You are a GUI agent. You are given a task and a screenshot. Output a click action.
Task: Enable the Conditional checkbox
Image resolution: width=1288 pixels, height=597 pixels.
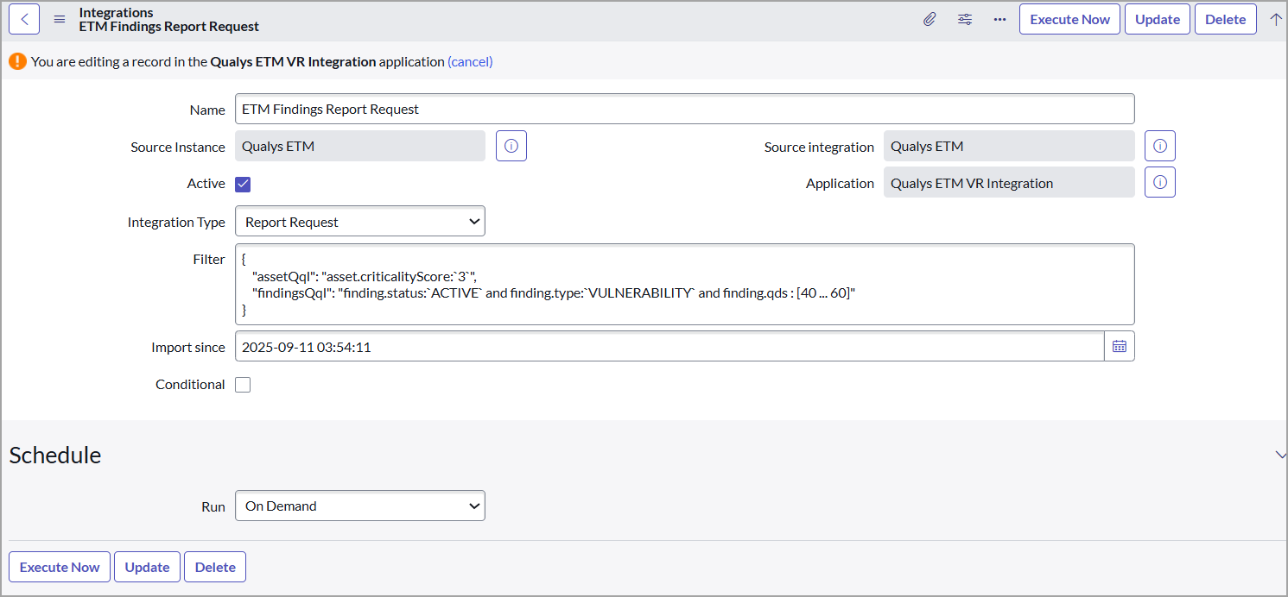point(243,384)
